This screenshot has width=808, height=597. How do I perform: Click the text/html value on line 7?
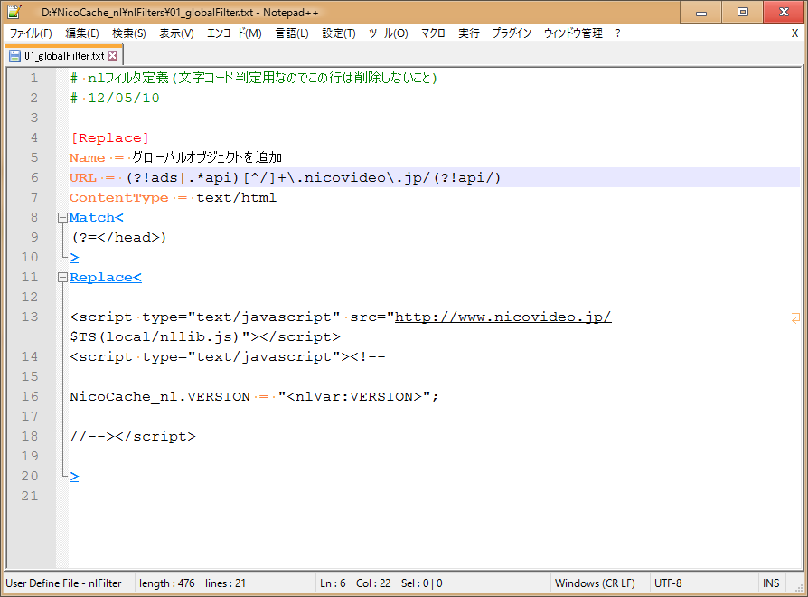click(x=236, y=197)
